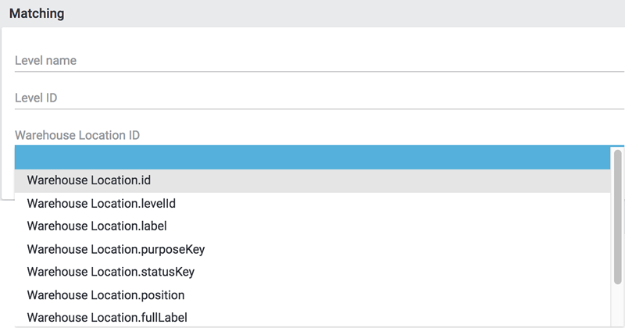
Task: Focus the Level ID text field
Action: [312, 98]
